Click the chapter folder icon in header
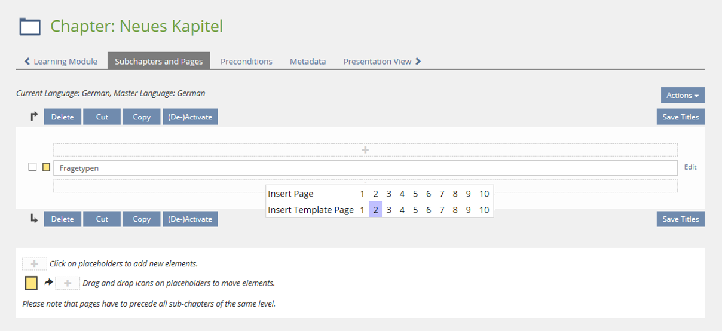 coord(30,27)
